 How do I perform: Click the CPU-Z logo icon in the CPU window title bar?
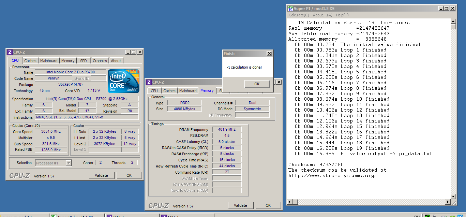click(10, 52)
